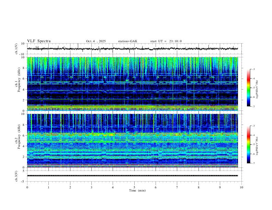Click the ch.1 spectrogram color bar
Image resolution: width=272 pixels, height=210 pixels.
pyautogui.click(x=248, y=88)
